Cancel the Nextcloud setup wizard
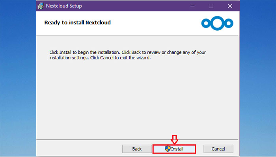Image resolution: width=276 pixels, height=157 pixels. tap(218, 149)
